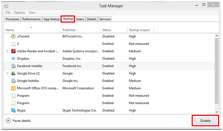
Task: Click the Medium impact of Adobe Reader
Action: pos(135,51)
